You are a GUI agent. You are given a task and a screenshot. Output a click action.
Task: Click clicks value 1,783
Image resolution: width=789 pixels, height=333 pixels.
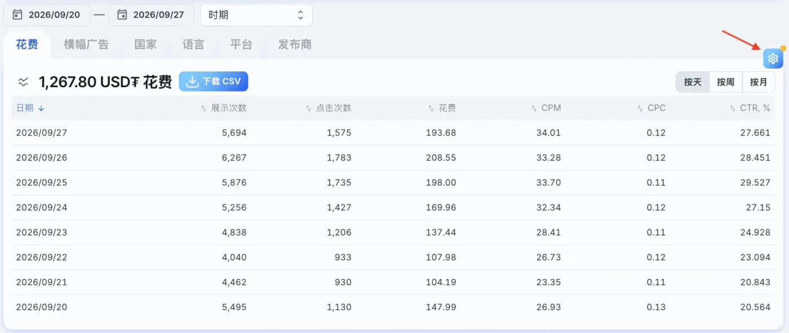339,157
